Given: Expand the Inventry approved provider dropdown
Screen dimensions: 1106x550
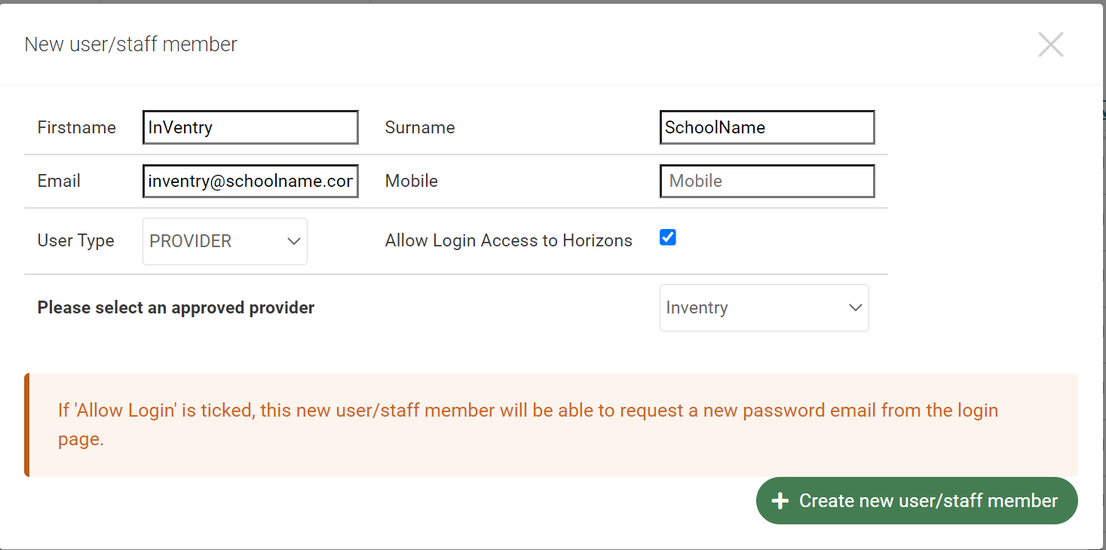Looking at the screenshot, I should 763,307.
